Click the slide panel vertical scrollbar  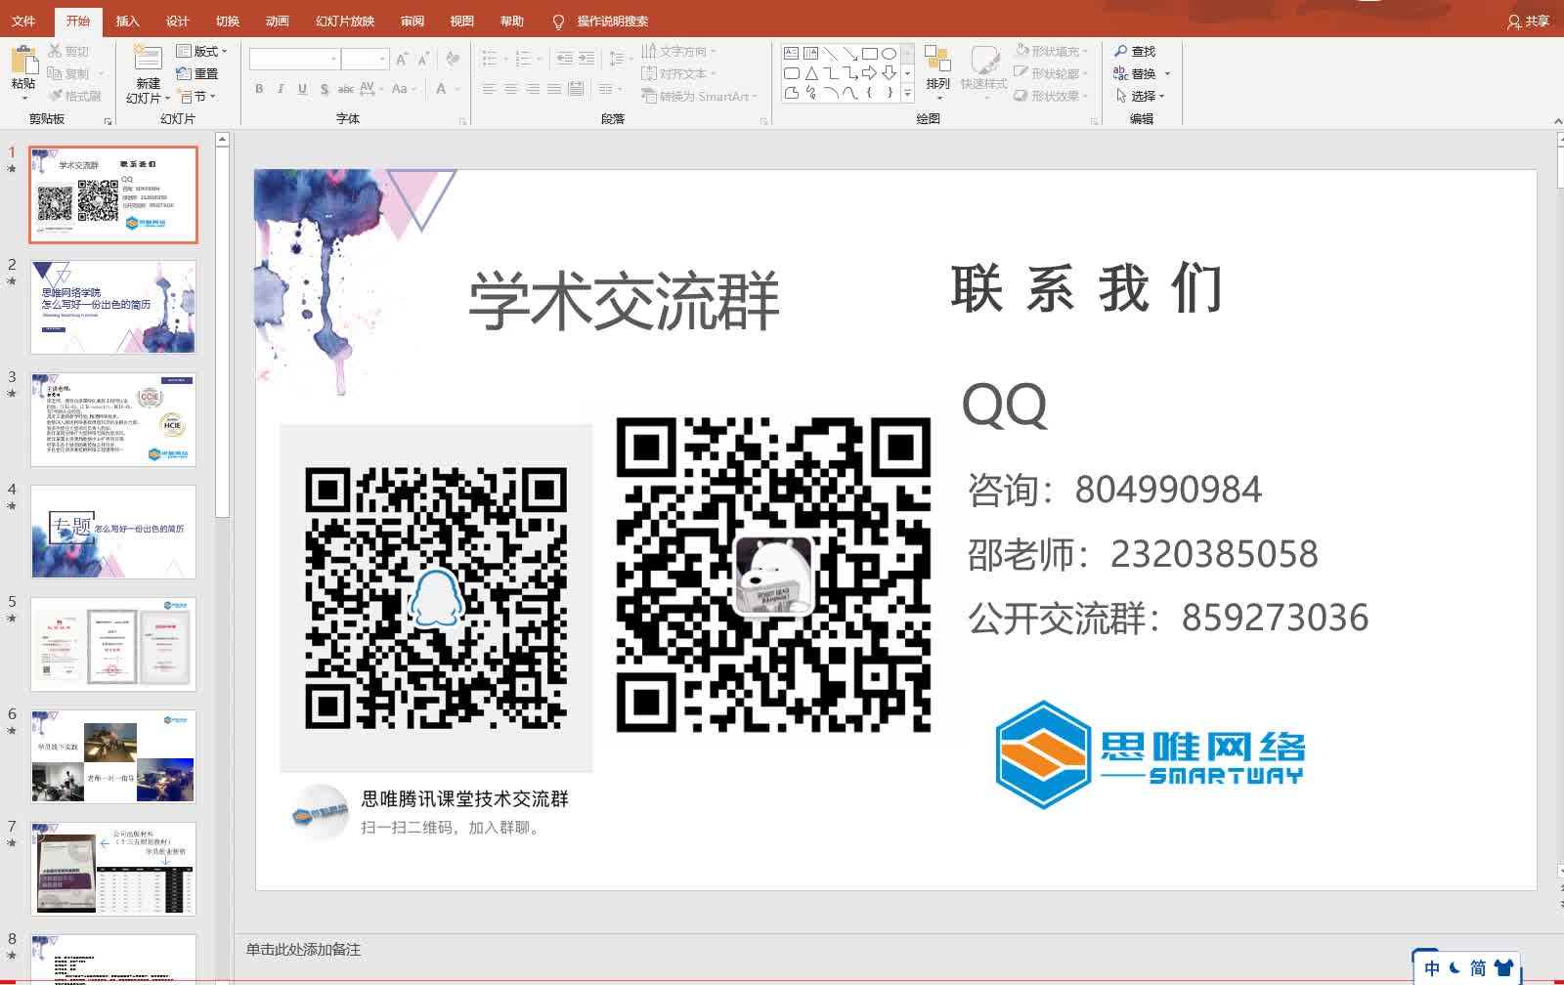pos(222,332)
